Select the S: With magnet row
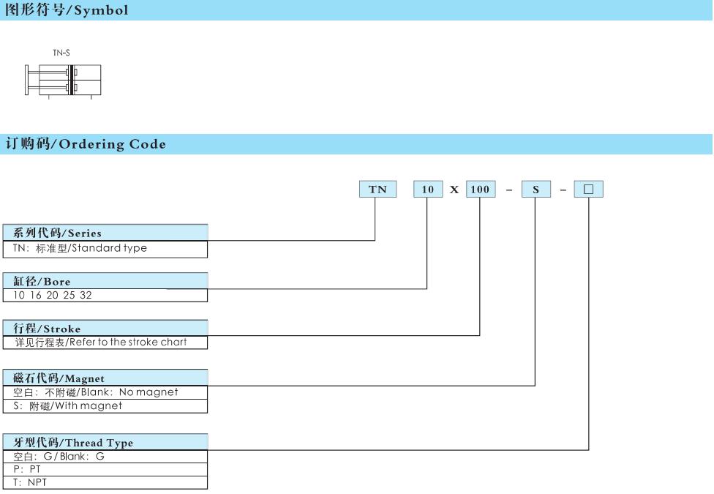Screen dimensions: 714x494 coord(105,405)
